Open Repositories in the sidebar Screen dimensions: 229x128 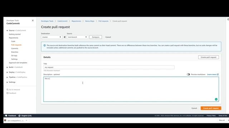(14, 38)
